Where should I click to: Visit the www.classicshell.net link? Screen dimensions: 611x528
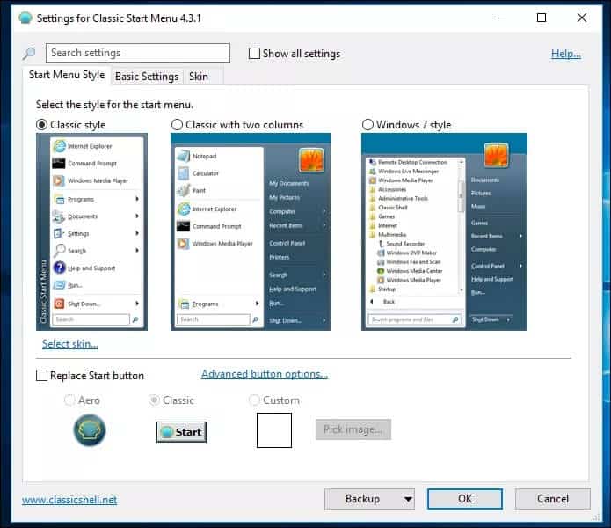[x=69, y=500]
